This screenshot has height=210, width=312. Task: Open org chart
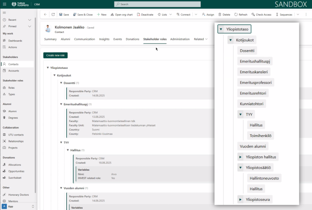click(x=122, y=15)
